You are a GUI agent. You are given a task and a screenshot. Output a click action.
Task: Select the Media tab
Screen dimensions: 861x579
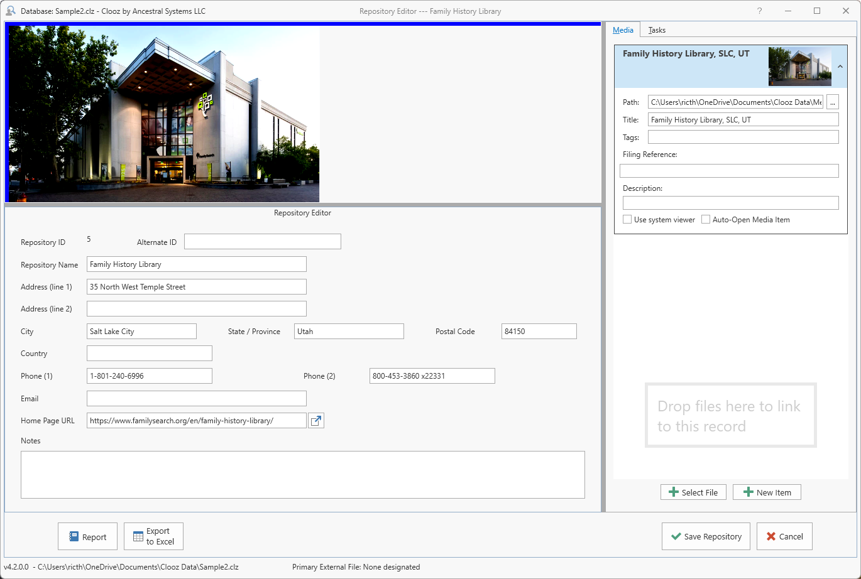tap(623, 30)
